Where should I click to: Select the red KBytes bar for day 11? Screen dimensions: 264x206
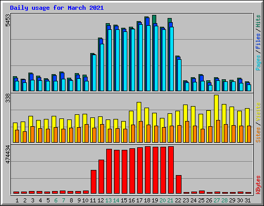point(93,182)
